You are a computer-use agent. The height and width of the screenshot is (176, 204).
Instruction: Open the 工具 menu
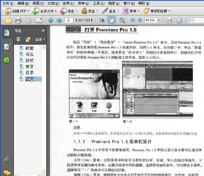click(99, 3)
